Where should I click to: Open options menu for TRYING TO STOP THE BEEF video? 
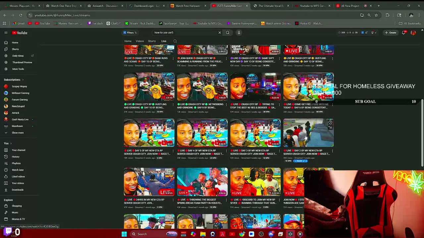coord(279,105)
